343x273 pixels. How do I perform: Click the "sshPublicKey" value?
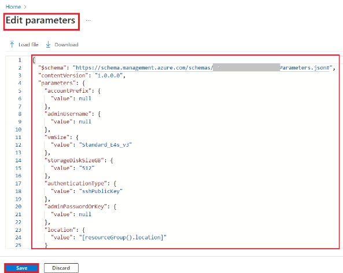click(101, 191)
